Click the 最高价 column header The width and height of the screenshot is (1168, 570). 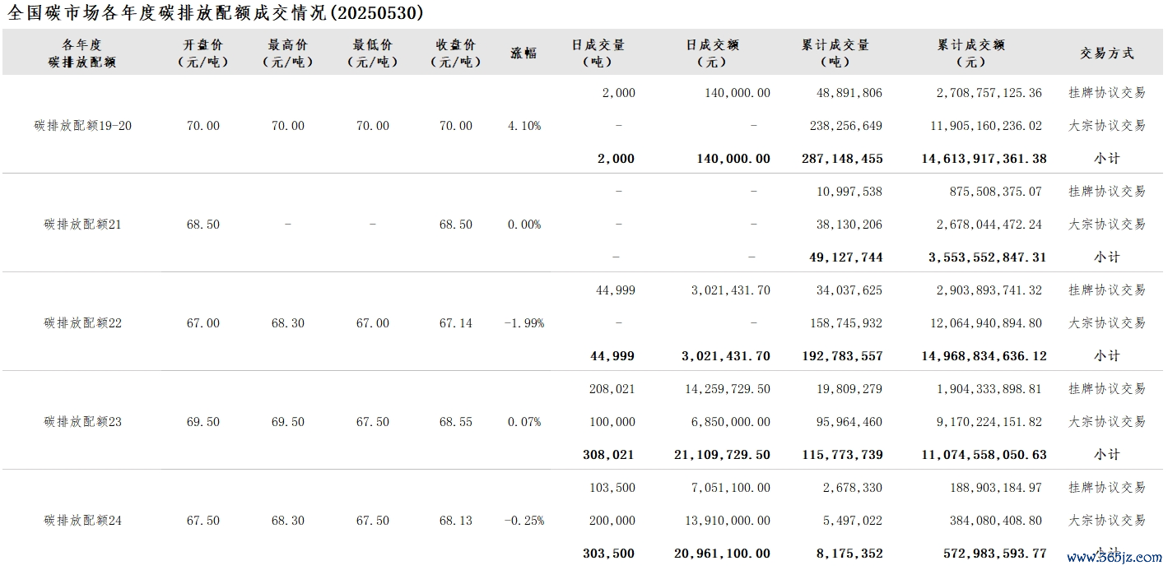tap(288, 53)
